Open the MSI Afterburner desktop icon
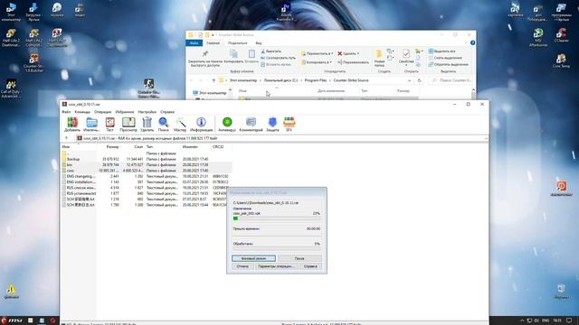The width and height of the screenshot is (579, 325). pyautogui.click(x=538, y=37)
